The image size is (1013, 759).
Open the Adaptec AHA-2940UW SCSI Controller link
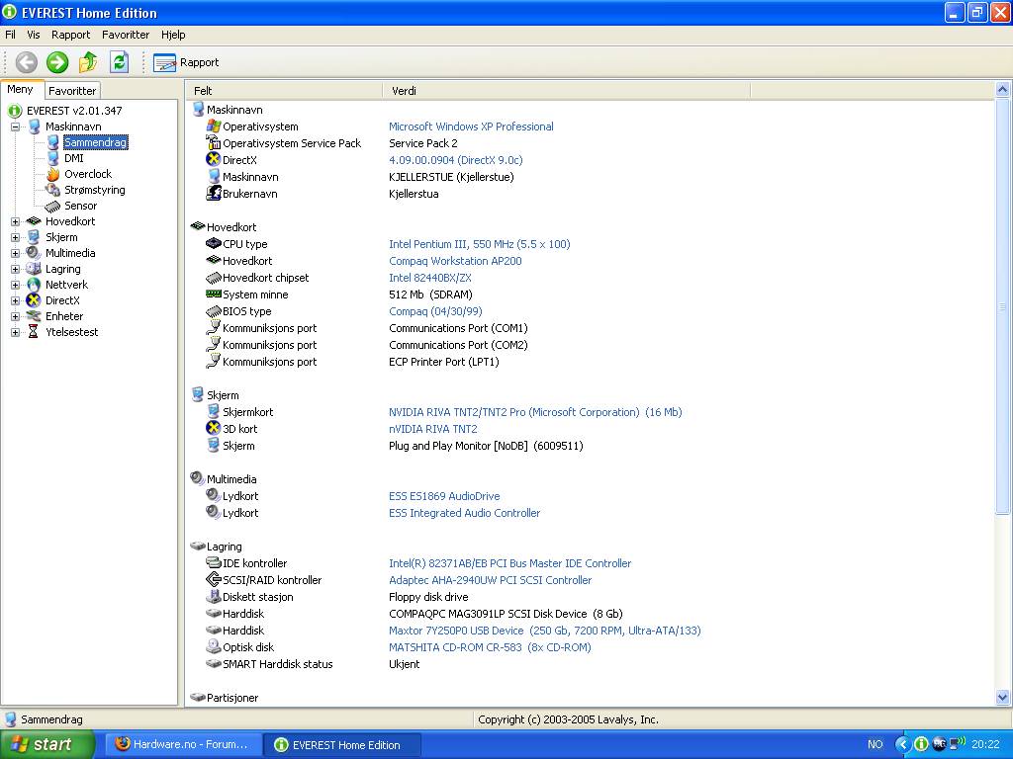point(490,579)
